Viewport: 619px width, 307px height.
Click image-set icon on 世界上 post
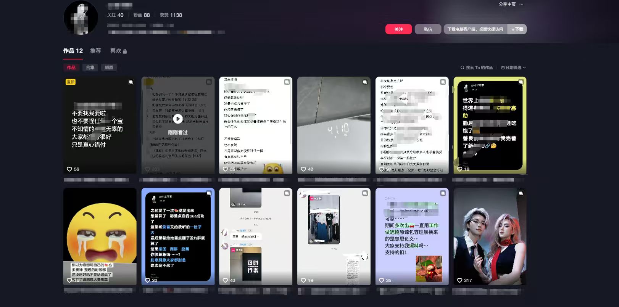click(521, 82)
